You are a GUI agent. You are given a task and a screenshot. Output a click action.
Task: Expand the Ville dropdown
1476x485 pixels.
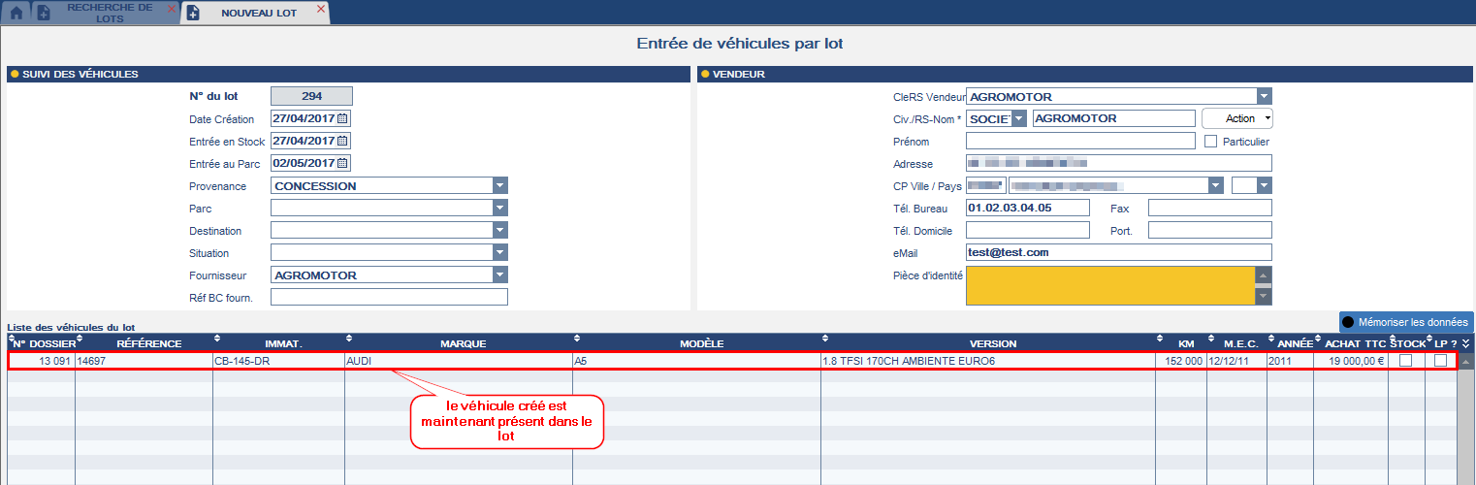pyautogui.click(x=1214, y=185)
